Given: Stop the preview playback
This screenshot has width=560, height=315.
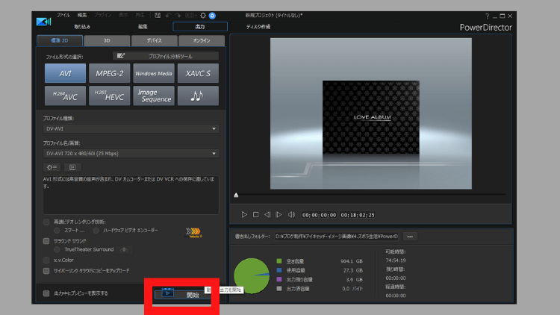Looking at the screenshot, I should pyautogui.click(x=255, y=215).
